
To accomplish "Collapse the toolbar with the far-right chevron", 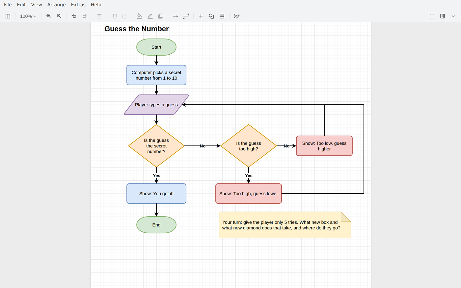I will pos(453,16).
